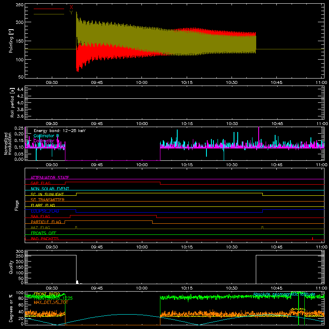Click the red BAD_PACKETS spike near 10:57
The image size is (329, 329).
313,239
